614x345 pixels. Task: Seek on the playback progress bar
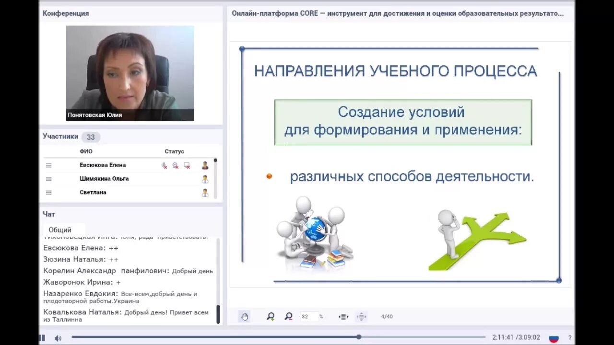coord(278,337)
